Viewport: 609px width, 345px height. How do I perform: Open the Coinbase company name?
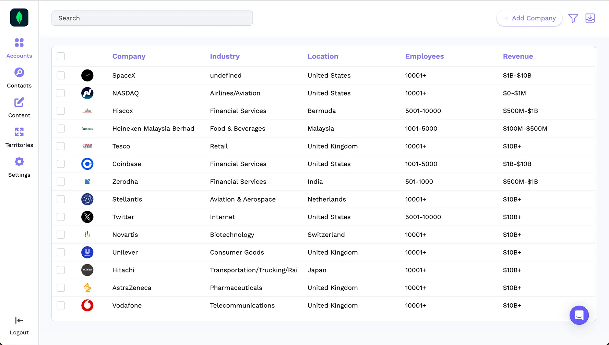127,164
